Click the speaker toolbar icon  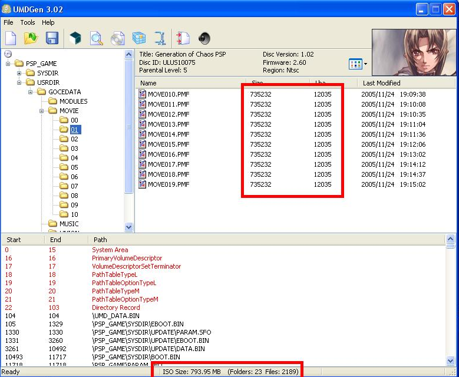[204, 39]
